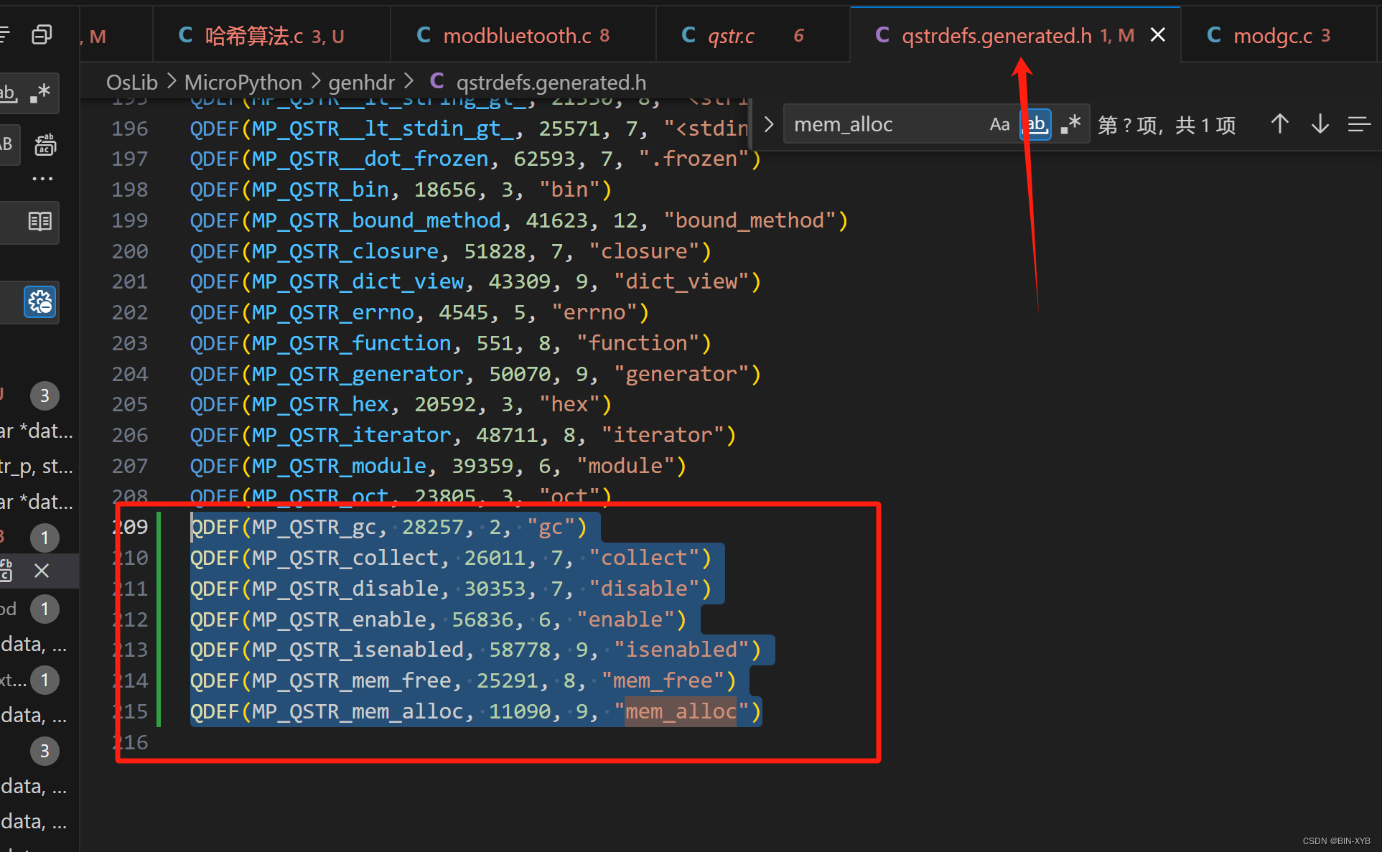Viewport: 1382px width, 852px height.
Task: Dismiss search result with X
Action: pos(42,571)
